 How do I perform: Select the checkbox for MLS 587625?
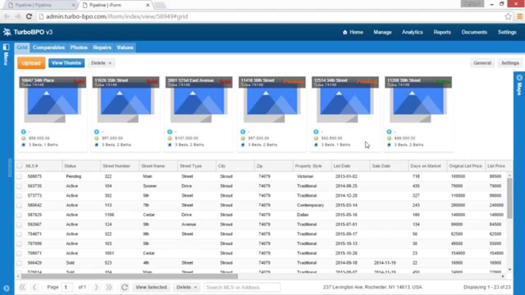pyautogui.click(x=19, y=215)
